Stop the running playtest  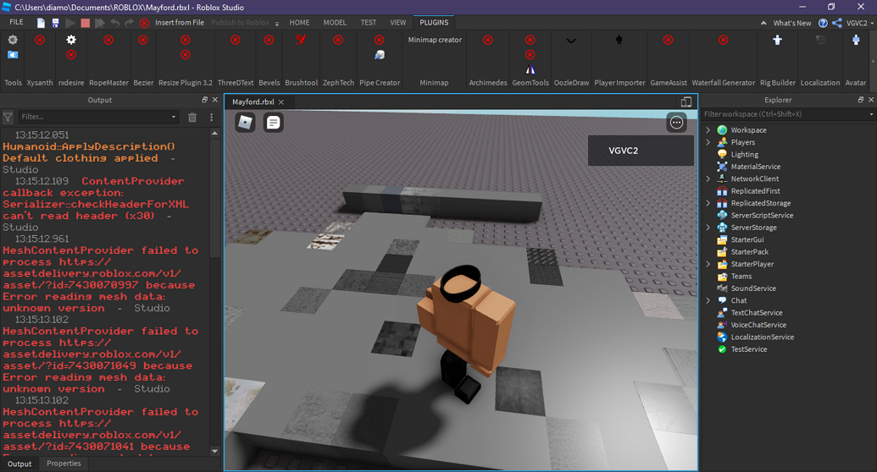coord(85,23)
